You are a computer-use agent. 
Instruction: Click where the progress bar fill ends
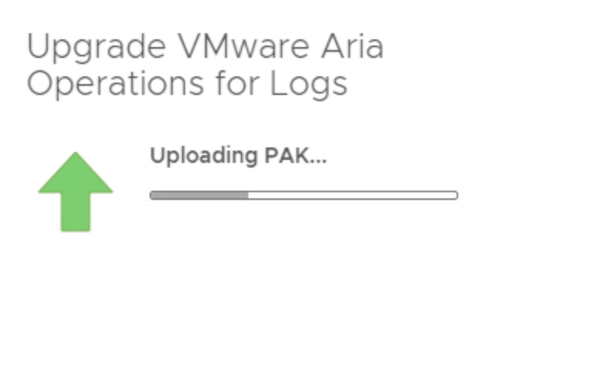(x=248, y=195)
